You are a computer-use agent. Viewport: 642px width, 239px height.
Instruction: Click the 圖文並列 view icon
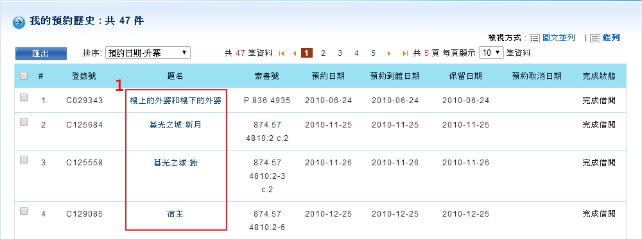click(535, 38)
